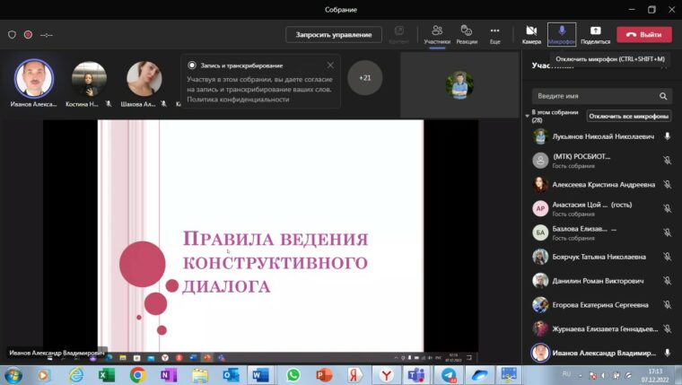
Task: Click Отключить все микрофоны to mute everyone
Action: pyautogui.click(x=629, y=116)
